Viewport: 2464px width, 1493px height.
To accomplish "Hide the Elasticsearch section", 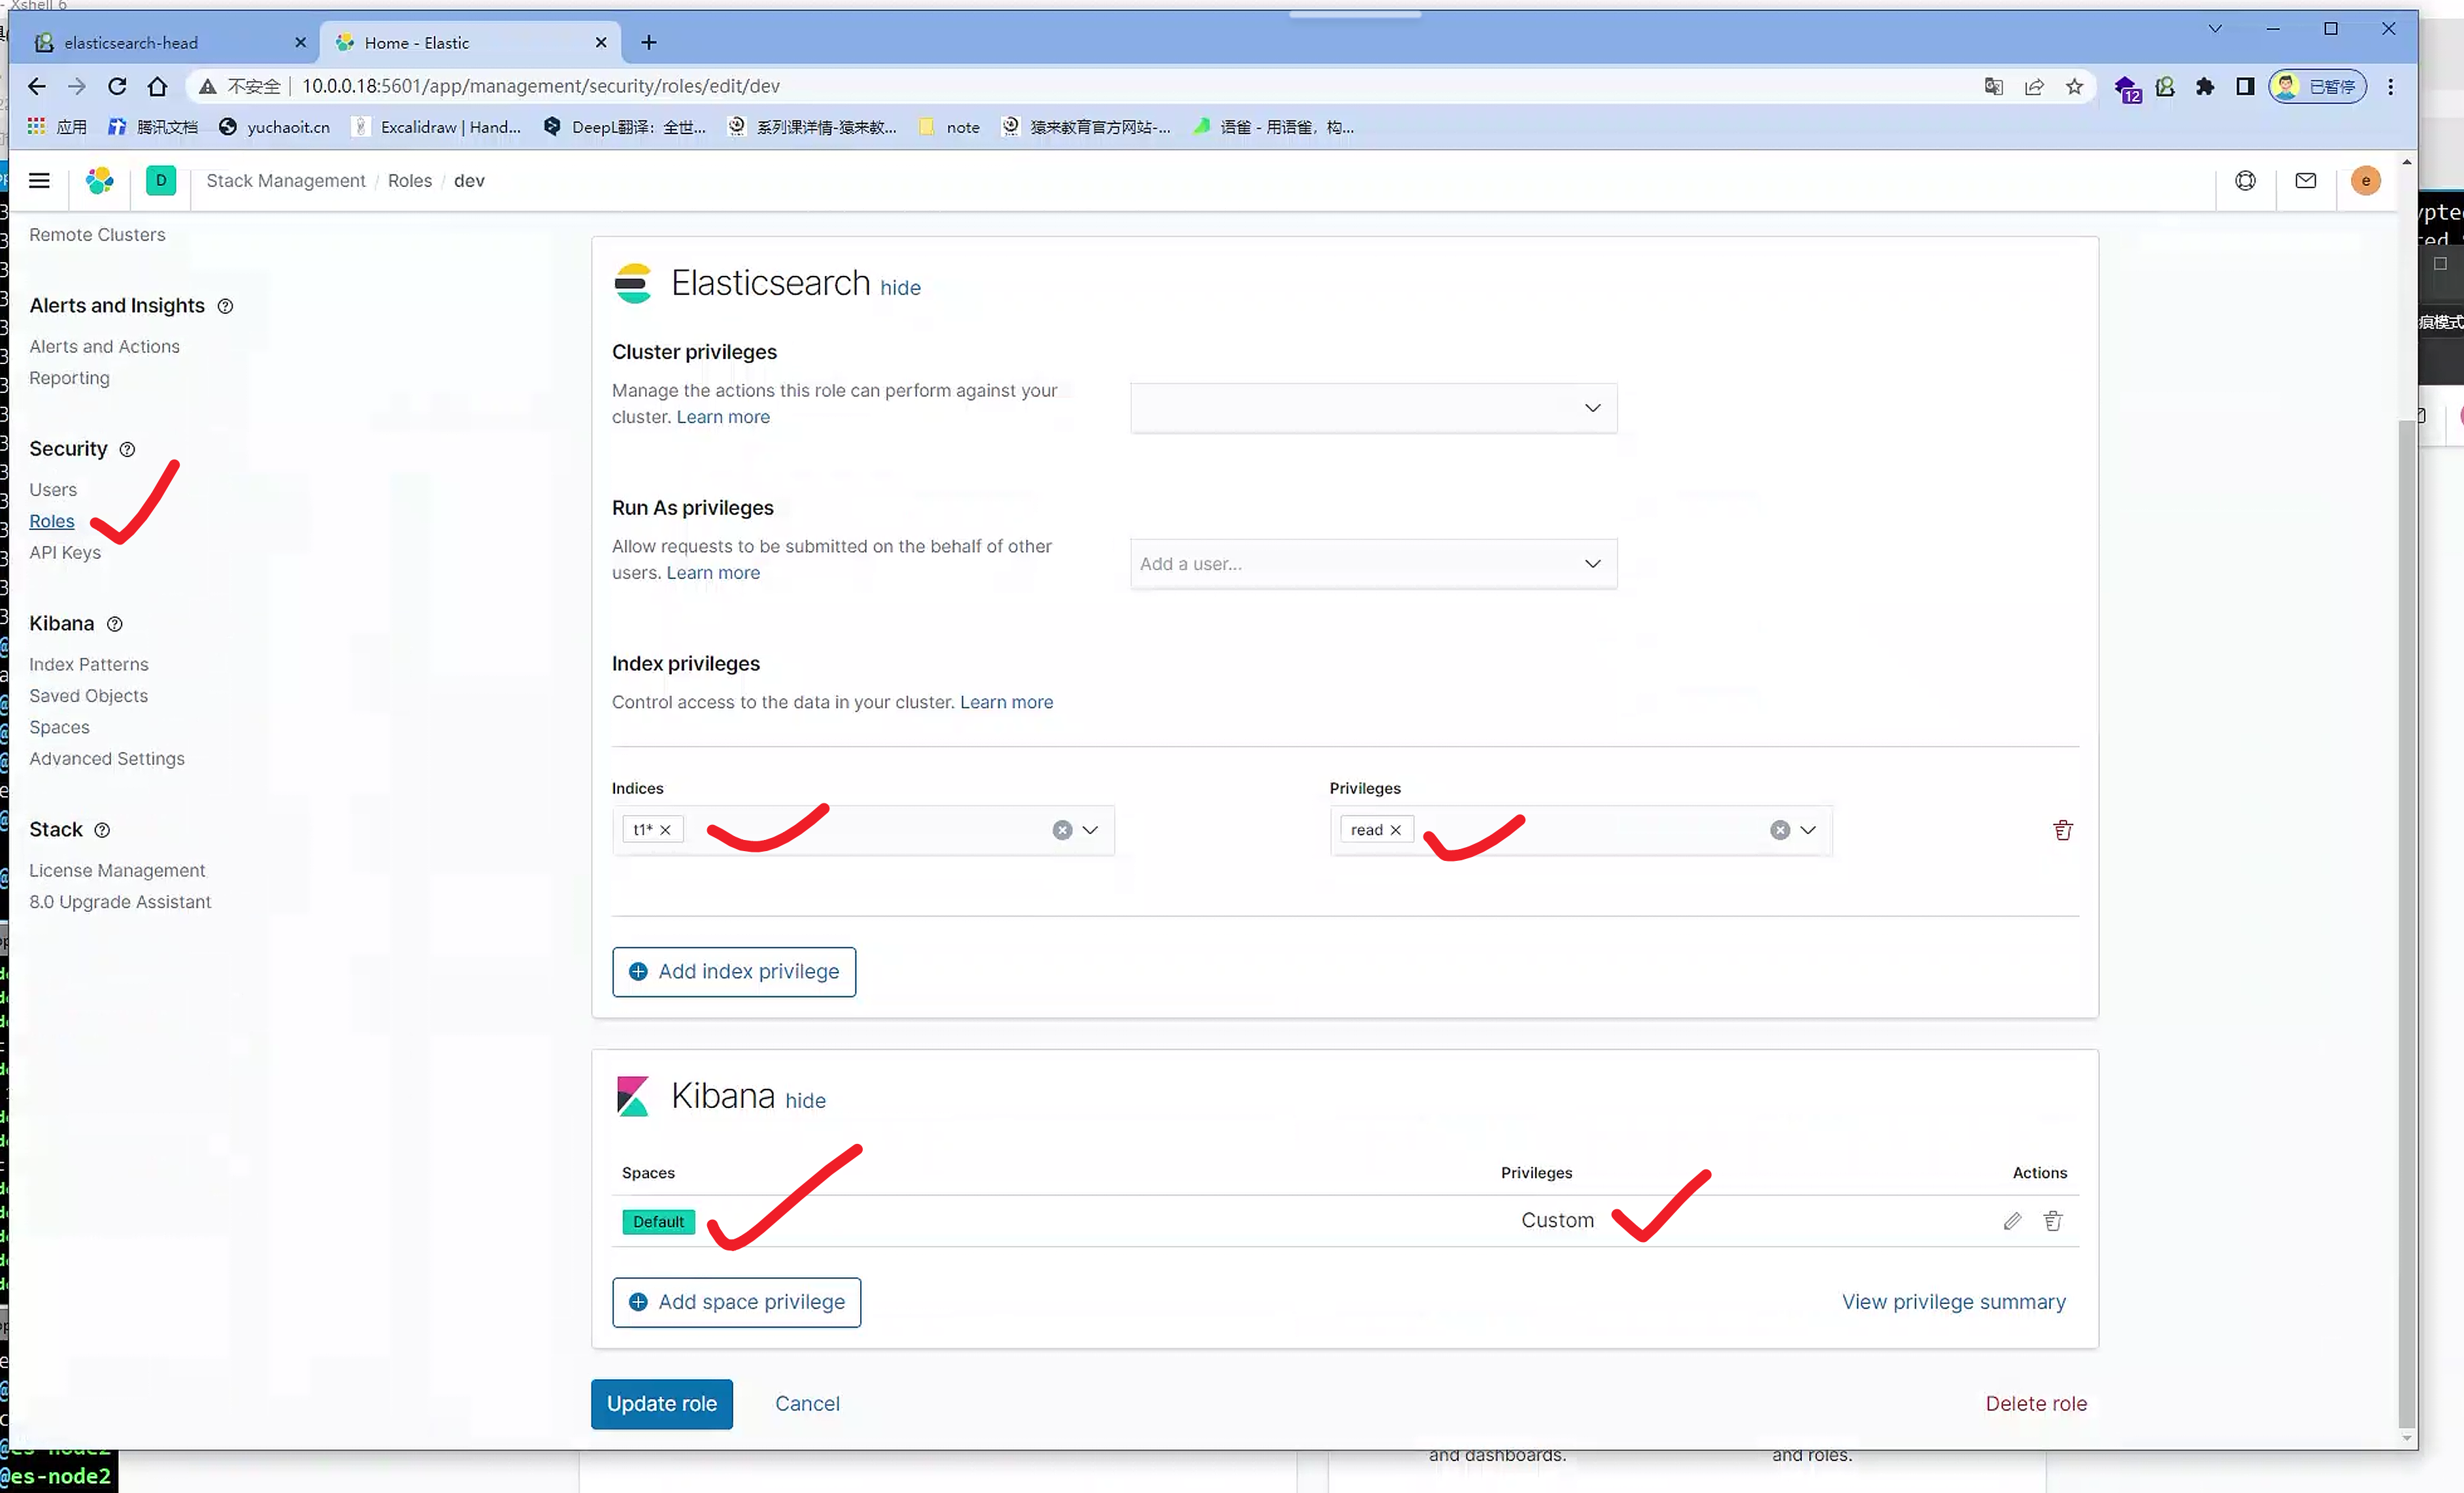I will click(900, 288).
